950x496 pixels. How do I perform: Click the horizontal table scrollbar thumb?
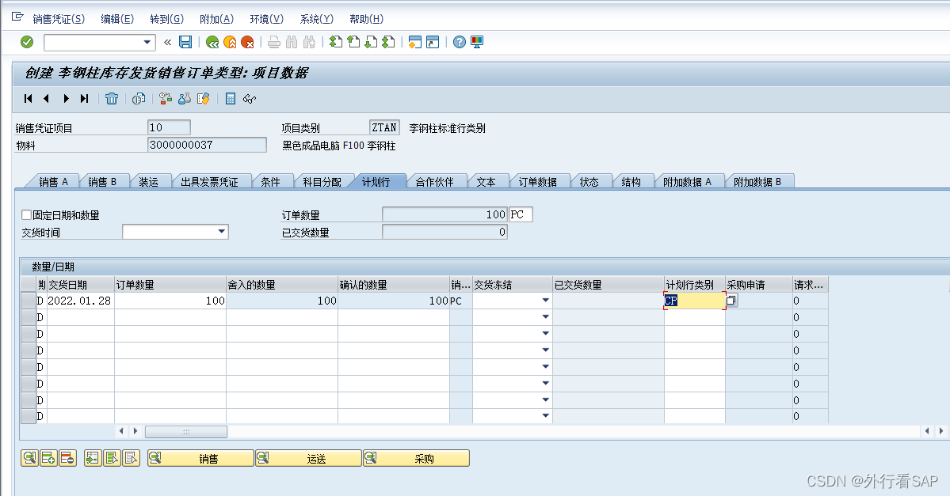186,431
